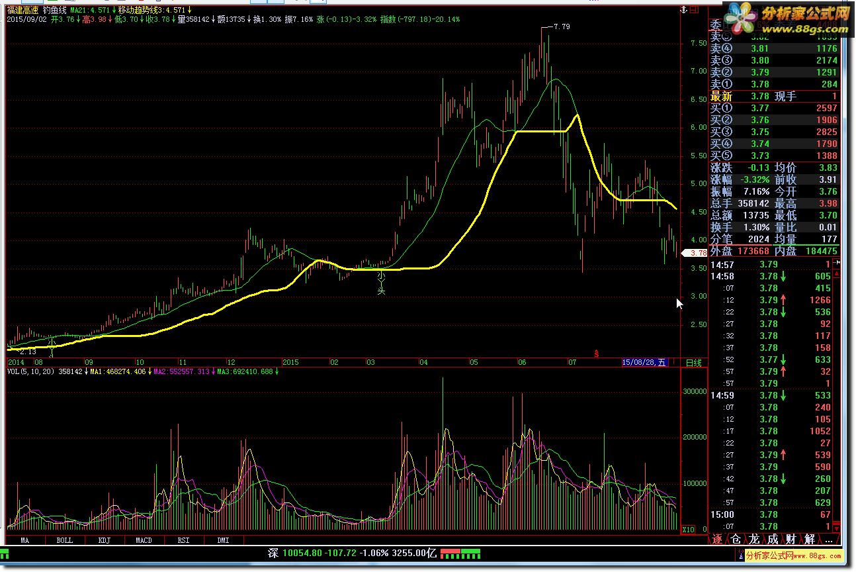856x572 pixels.
Task: Open the 日线 period selector
Action: pyautogui.click(x=693, y=363)
